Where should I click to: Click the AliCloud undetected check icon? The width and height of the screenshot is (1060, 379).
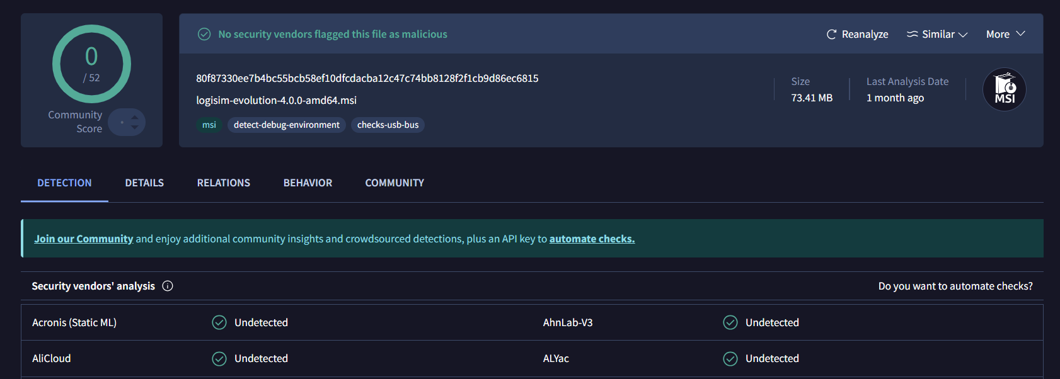[219, 358]
